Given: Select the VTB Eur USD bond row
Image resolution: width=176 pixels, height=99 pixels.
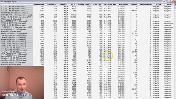Looking at the screenshot, I should pos(16,17).
